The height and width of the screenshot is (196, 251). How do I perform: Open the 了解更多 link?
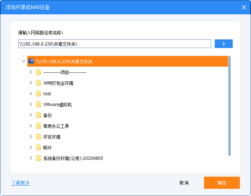[20, 183]
